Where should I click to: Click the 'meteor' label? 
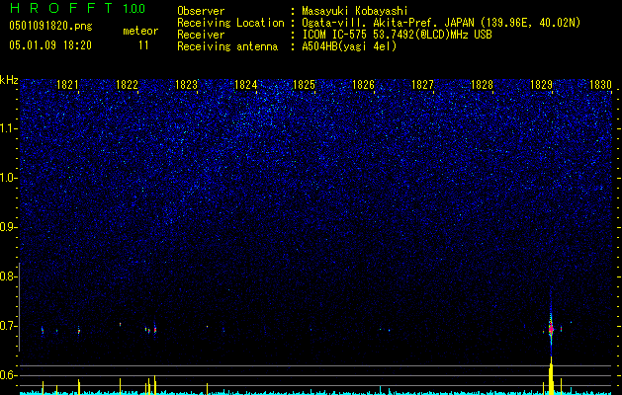point(140,31)
